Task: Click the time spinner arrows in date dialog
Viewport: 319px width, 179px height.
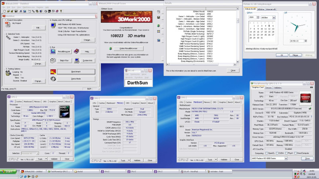Action: pyautogui.click(x=305, y=41)
